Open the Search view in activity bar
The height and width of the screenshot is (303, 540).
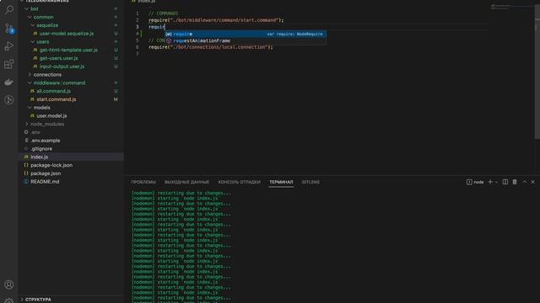point(9,9)
